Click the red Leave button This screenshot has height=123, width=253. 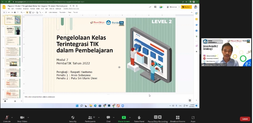(x=245, y=119)
